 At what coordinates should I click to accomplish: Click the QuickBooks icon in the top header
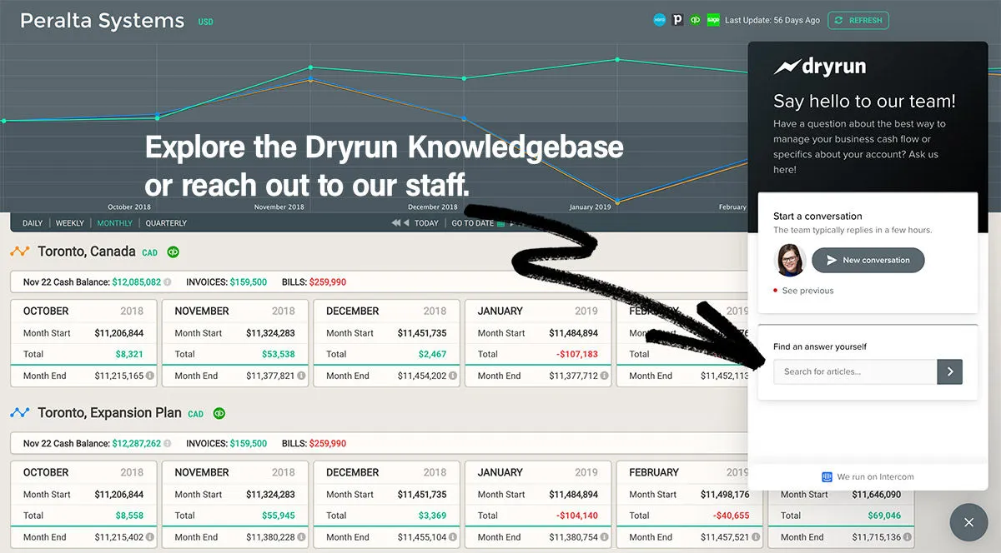click(696, 20)
